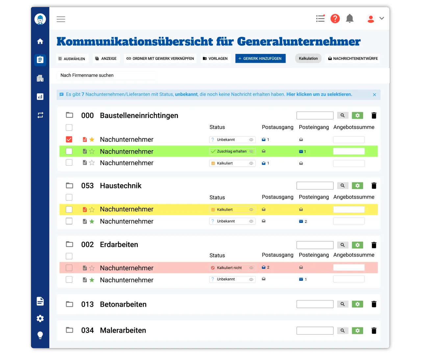Delete the Haustechnik trade via trash icon

(x=374, y=186)
